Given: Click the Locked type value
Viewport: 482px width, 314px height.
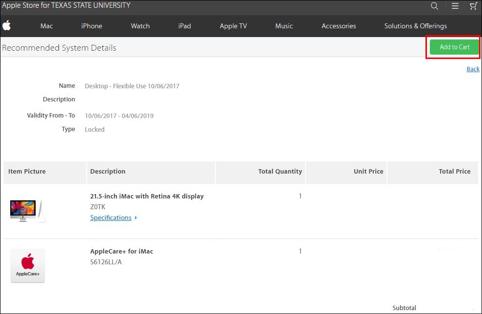Looking at the screenshot, I should [95, 130].
